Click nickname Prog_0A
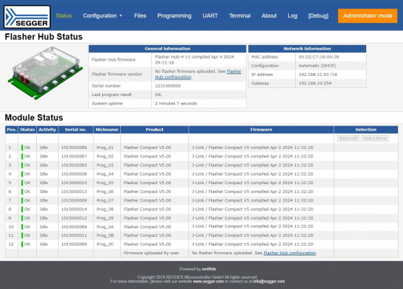Viewport: 403px width, 289px height. point(105,227)
